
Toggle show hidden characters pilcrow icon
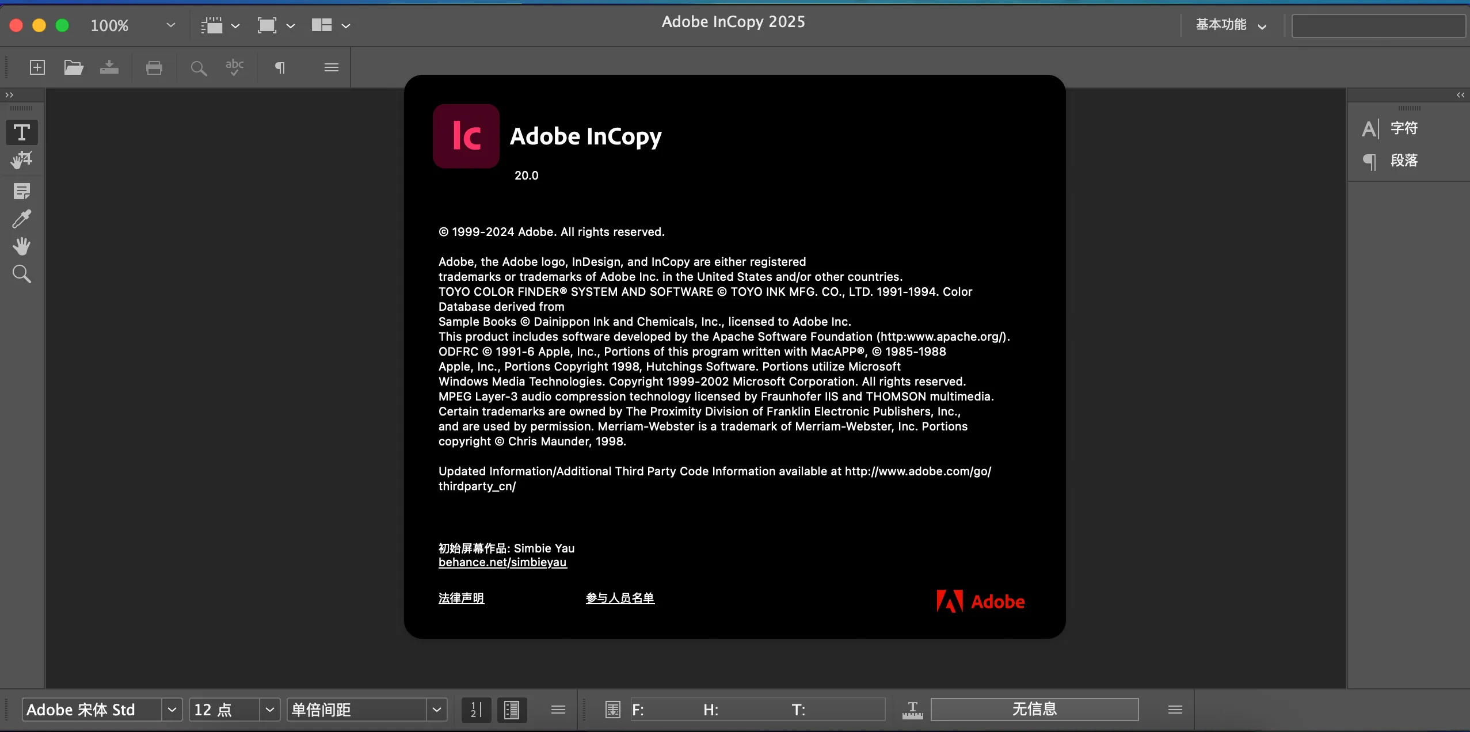[280, 67]
